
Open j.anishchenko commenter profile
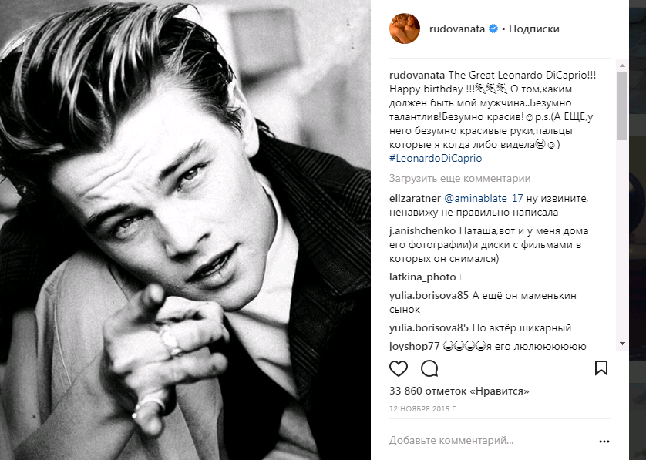coord(422,230)
